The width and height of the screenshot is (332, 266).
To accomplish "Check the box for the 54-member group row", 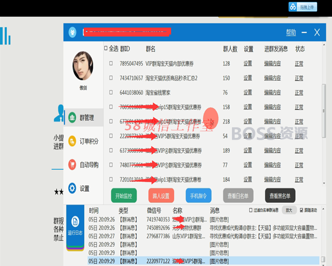I will pyautogui.click(x=111, y=136).
